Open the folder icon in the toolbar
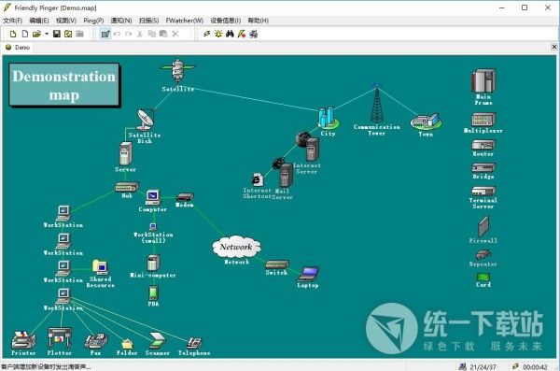Viewport: 560px width, 371px height. pyautogui.click(x=36, y=34)
